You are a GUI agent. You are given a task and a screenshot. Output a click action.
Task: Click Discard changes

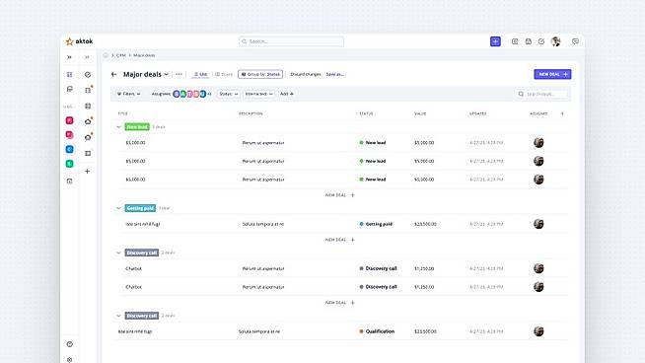pyautogui.click(x=306, y=75)
